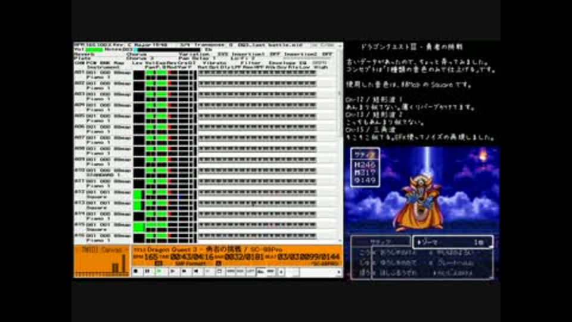Select ゾーマ 1匹 enemy target in battle menu

click(x=452, y=242)
